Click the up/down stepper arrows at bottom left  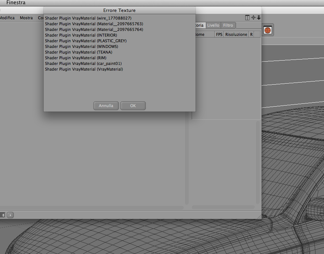[3, 215]
